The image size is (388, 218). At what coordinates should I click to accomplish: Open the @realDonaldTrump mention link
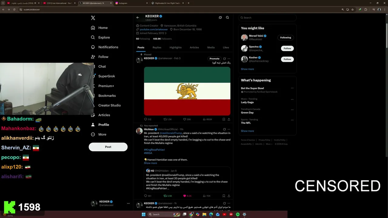[171, 133]
